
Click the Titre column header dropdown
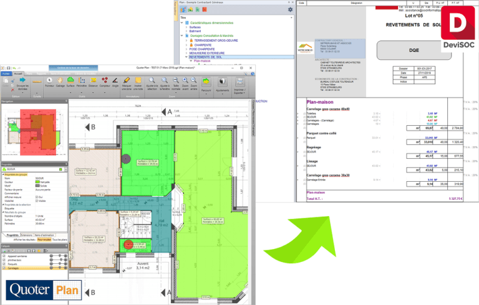coord(291,17)
